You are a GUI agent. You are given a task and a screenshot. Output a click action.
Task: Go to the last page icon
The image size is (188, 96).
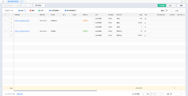coord(162,94)
